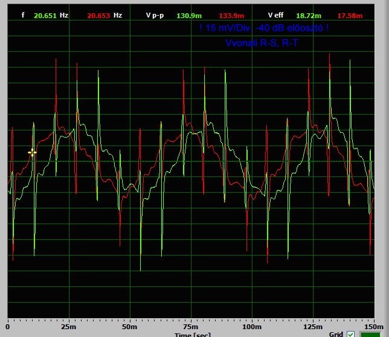Viewport: 389px width, 337px height.
Task: Select the blue note '! 15 mV/Div, -40 dB előosztó !'
Action: click(264, 28)
